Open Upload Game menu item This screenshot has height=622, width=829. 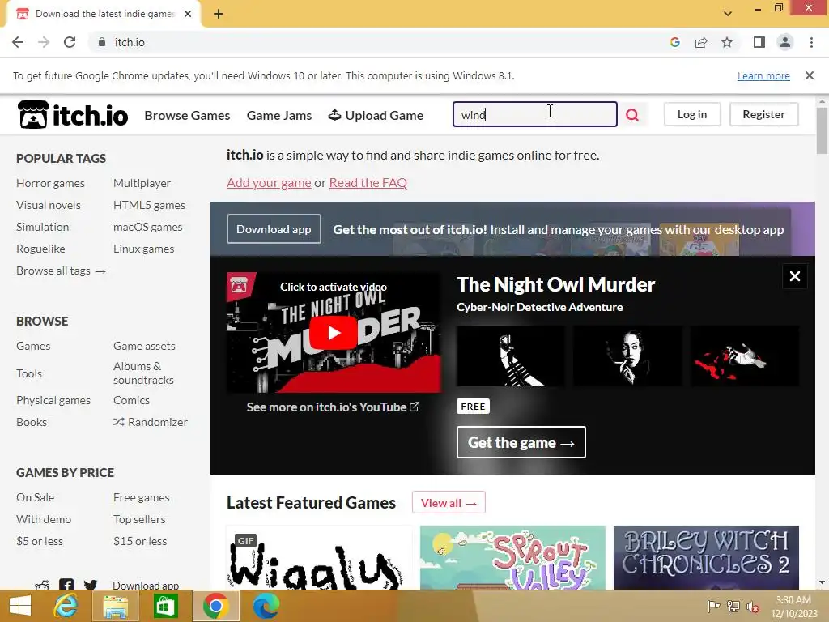pyautogui.click(x=376, y=115)
